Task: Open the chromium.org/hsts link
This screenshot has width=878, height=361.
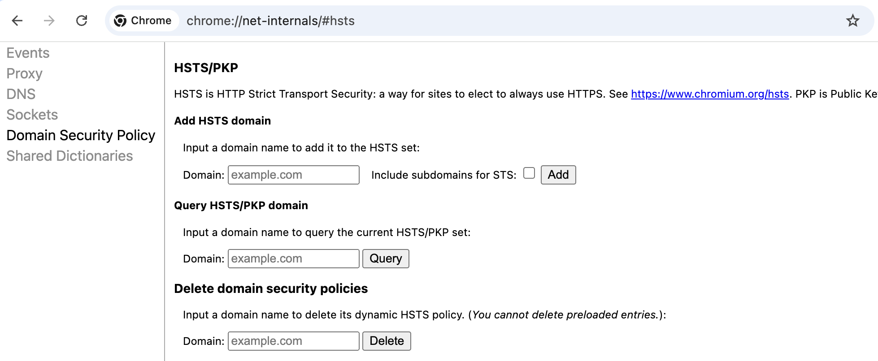Action: pos(710,94)
